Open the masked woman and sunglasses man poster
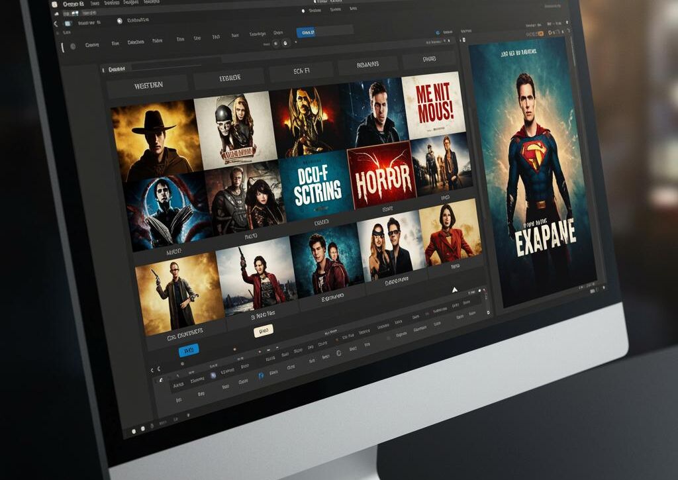This screenshot has height=480, width=678. (391, 246)
